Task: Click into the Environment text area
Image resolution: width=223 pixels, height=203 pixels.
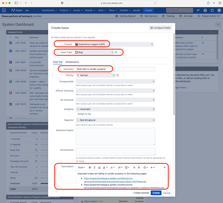Action: (x=115, y=152)
